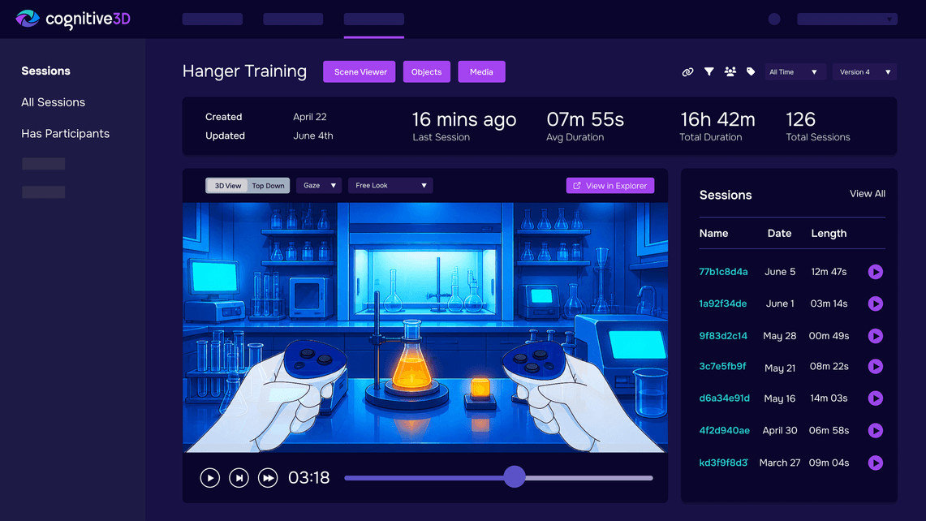The height and width of the screenshot is (521, 926).
Task: Sort sessions by Date column
Action: click(779, 234)
